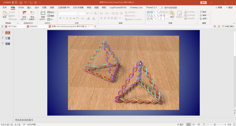The height and width of the screenshot is (126, 236).
Task: Select slide 3 thumbnail
Action: tap(8, 44)
